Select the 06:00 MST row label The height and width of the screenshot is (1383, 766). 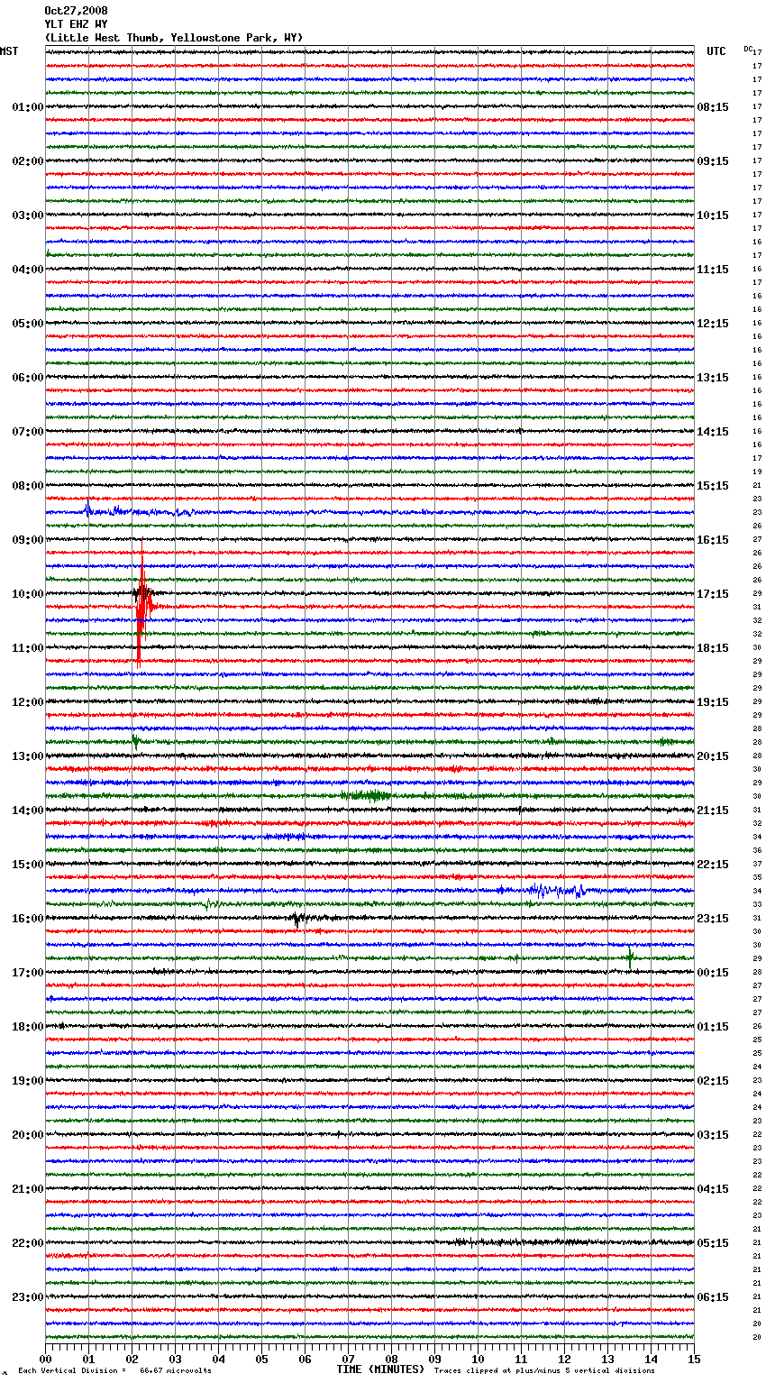(x=28, y=378)
